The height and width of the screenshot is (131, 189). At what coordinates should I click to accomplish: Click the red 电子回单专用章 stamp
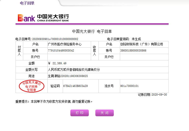point(32,86)
